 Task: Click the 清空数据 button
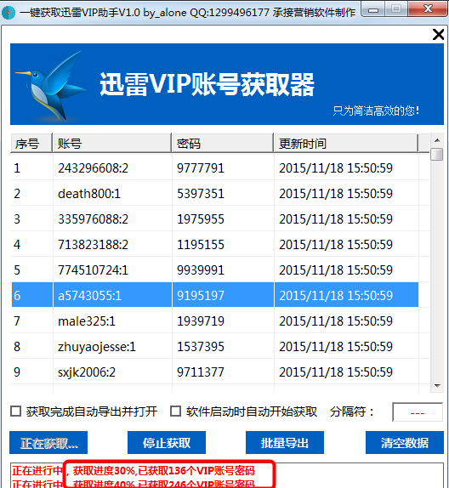point(405,443)
